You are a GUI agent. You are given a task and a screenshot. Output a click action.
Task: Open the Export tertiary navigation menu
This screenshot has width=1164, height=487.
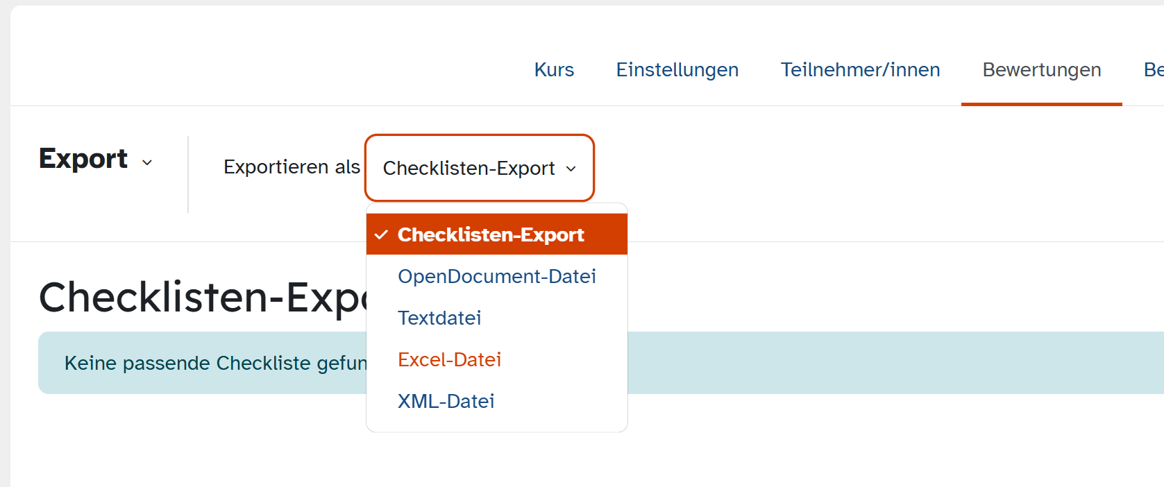(96, 159)
